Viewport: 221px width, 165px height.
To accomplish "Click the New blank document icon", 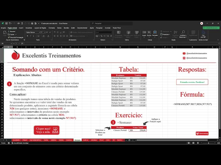I will [x=22, y=23].
